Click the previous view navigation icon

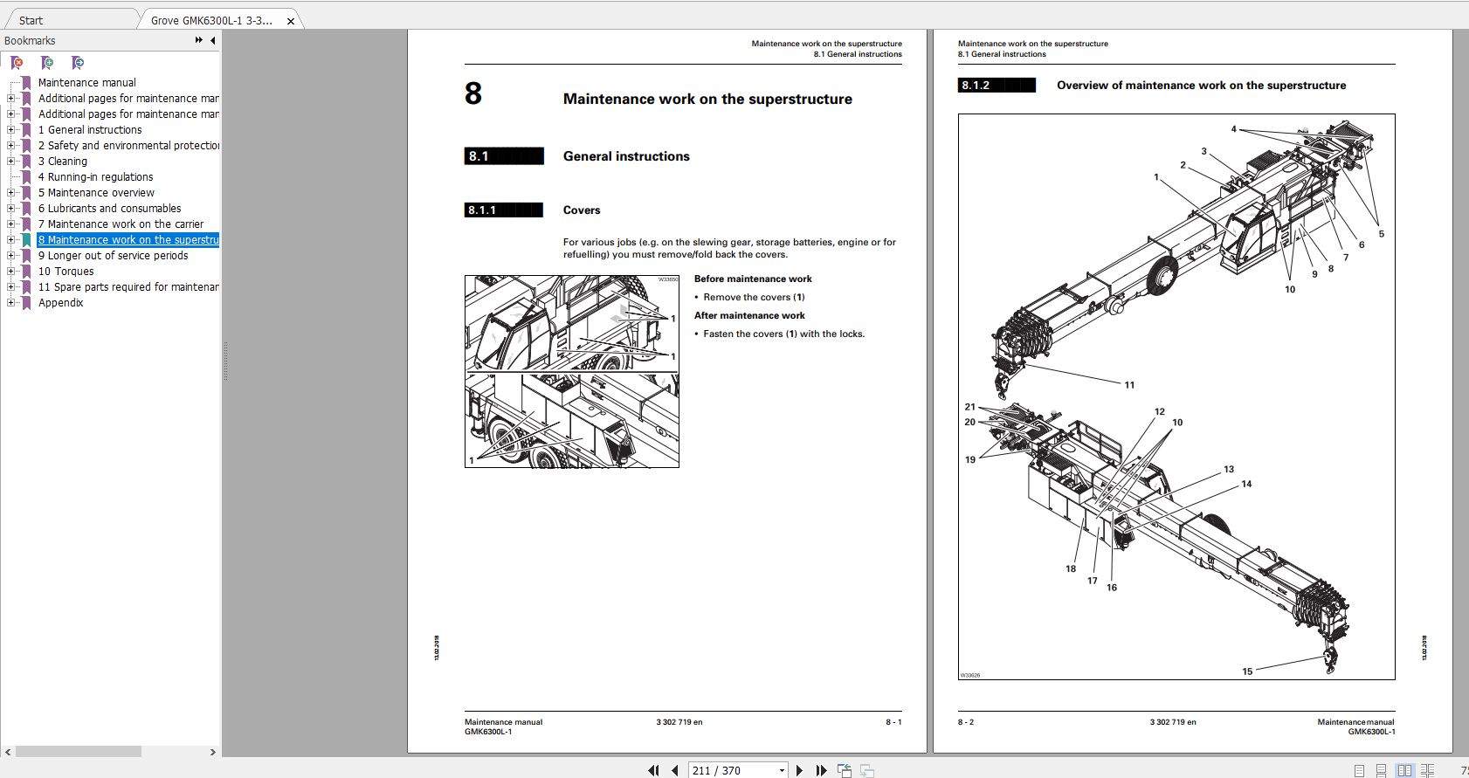pos(845,770)
